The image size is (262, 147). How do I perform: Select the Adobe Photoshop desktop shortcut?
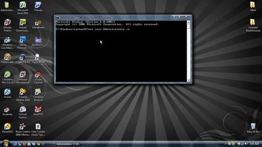(x=23, y=43)
